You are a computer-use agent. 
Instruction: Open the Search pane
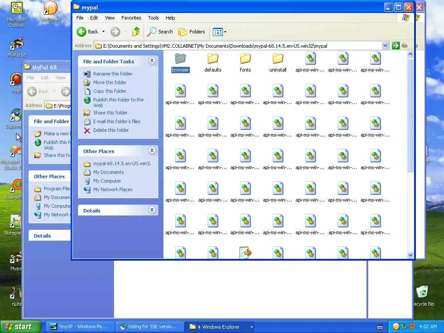tap(160, 32)
